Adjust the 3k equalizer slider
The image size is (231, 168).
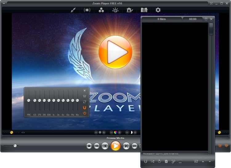58,100
